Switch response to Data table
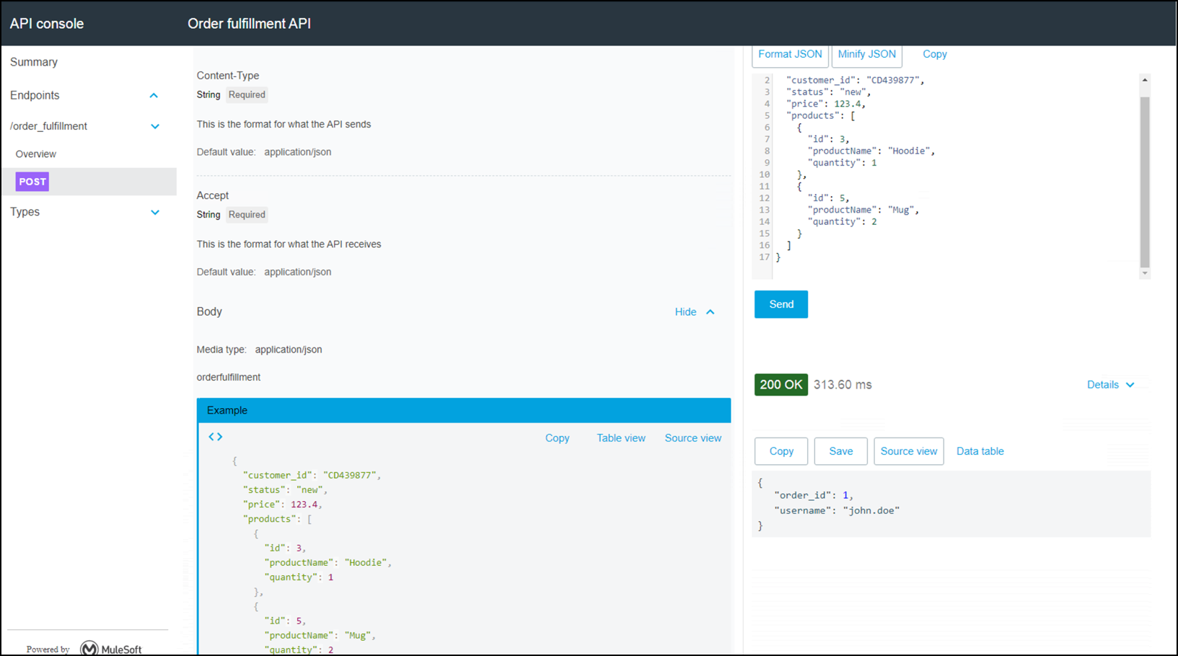Viewport: 1178px width, 656px height. (x=980, y=451)
